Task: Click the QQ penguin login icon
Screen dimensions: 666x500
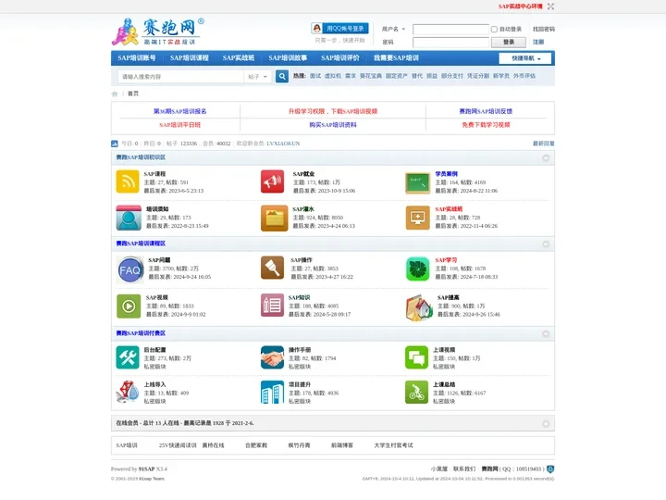Action: [317, 29]
